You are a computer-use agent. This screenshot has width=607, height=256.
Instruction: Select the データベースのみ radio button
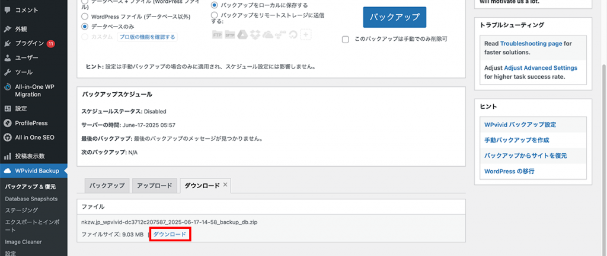tap(85, 27)
